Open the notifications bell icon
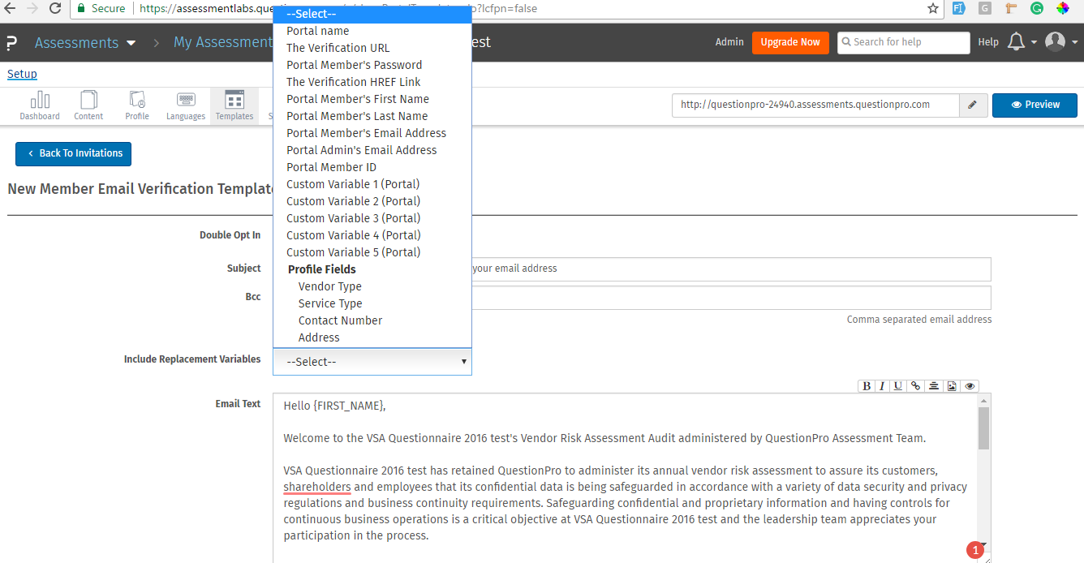Viewport: 1084px width, 563px height. 1015,42
